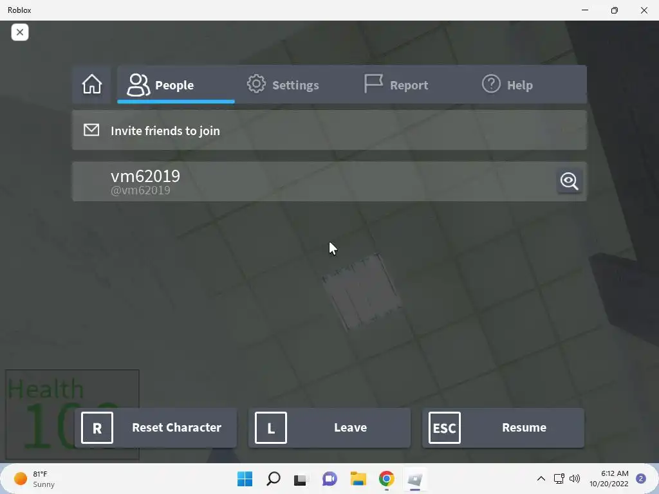Click the Leave button

pyautogui.click(x=329, y=428)
